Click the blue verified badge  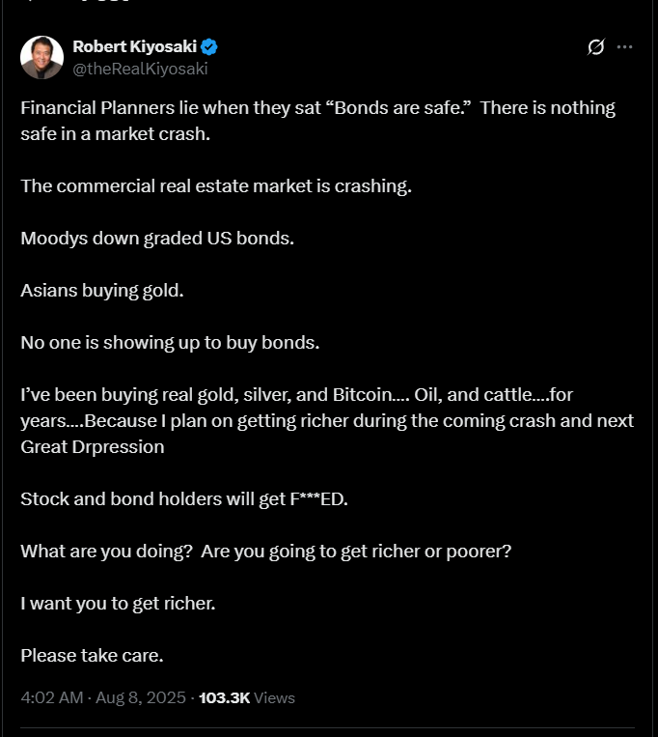click(x=208, y=47)
